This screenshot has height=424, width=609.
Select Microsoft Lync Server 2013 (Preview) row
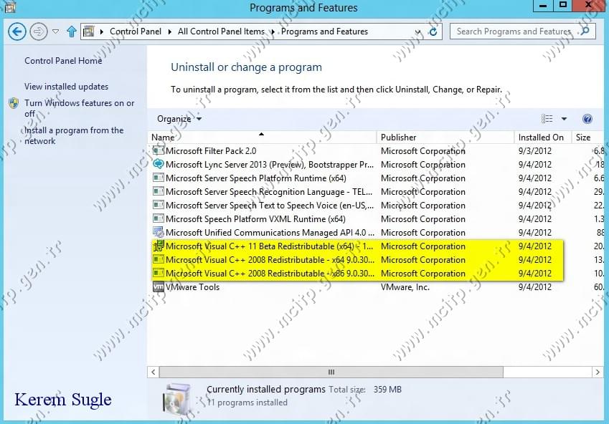tap(376, 165)
